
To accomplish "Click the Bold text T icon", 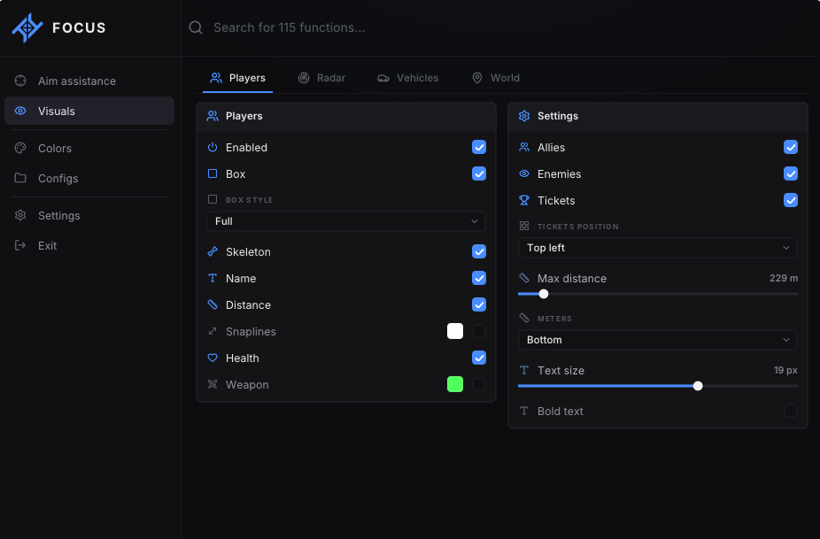I will click(x=524, y=411).
